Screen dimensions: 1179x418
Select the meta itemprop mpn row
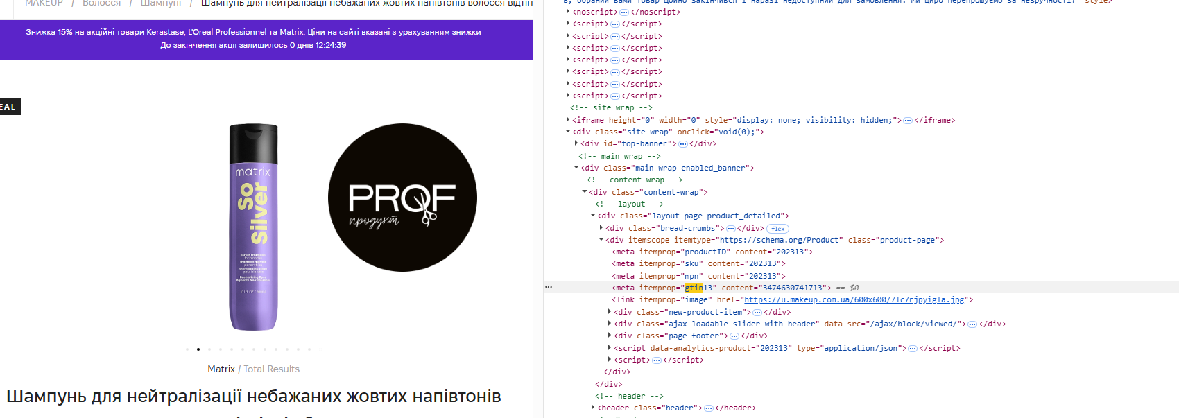coord(698,276)
